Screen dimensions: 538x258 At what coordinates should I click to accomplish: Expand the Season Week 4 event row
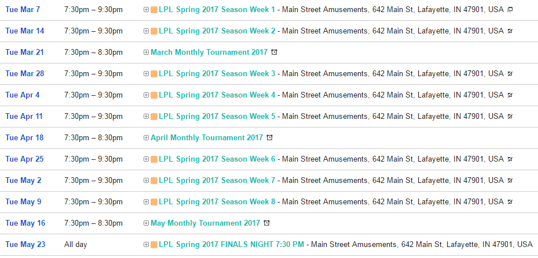[146, 95]
